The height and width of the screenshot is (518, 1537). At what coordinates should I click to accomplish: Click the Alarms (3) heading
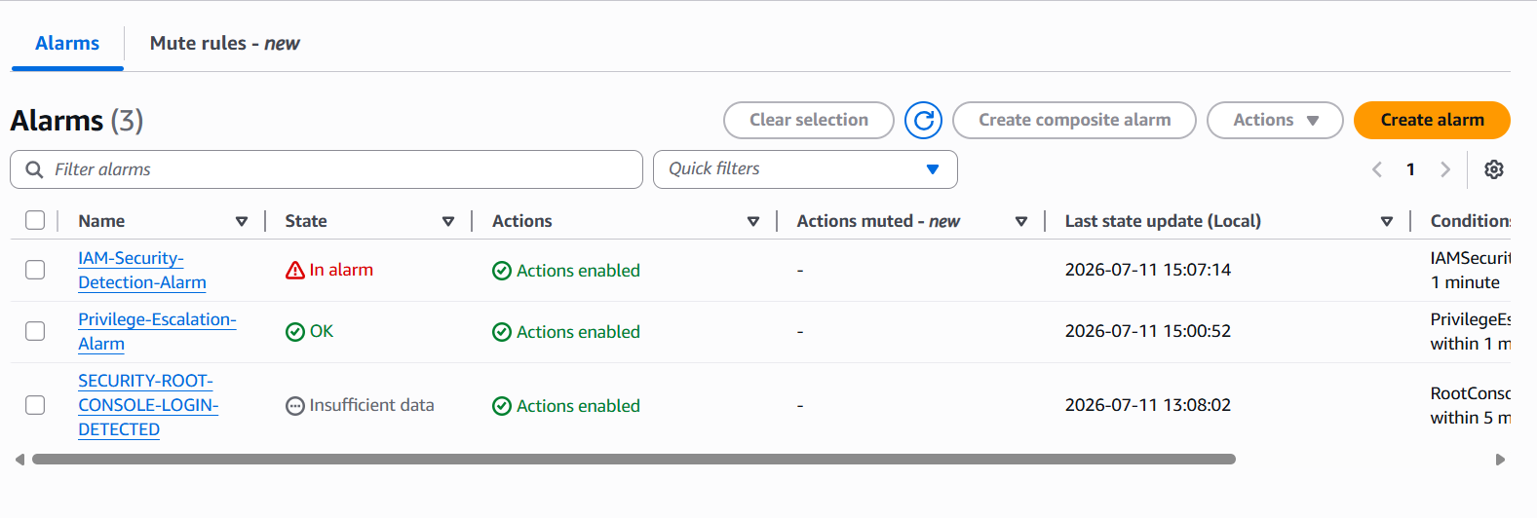(77, 121)
